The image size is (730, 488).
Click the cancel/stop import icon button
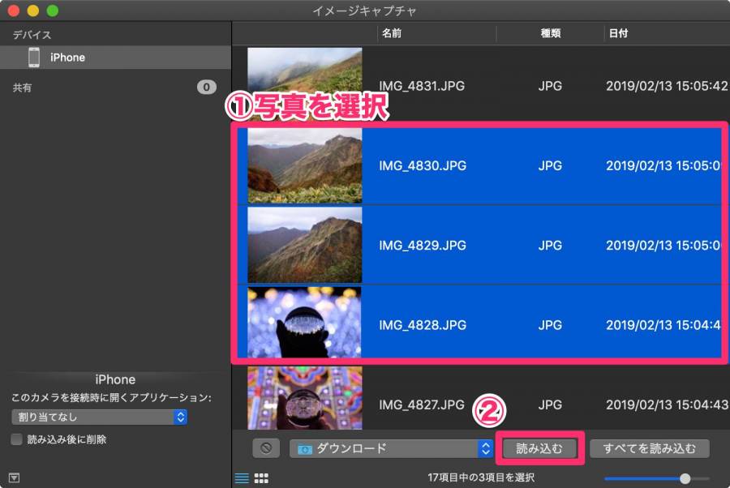click(x=266, y=448)
